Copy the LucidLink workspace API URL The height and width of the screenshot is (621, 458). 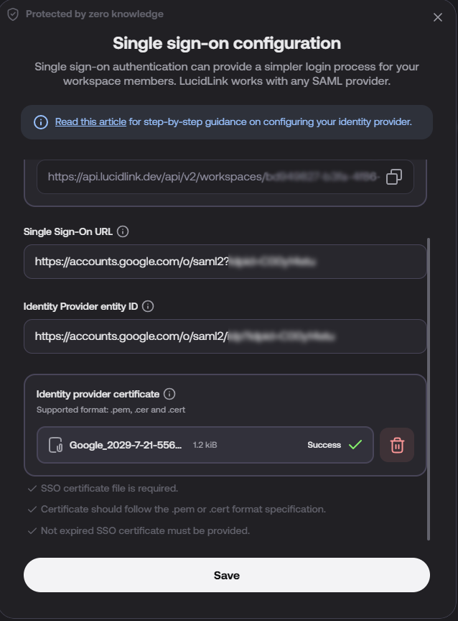394,177
